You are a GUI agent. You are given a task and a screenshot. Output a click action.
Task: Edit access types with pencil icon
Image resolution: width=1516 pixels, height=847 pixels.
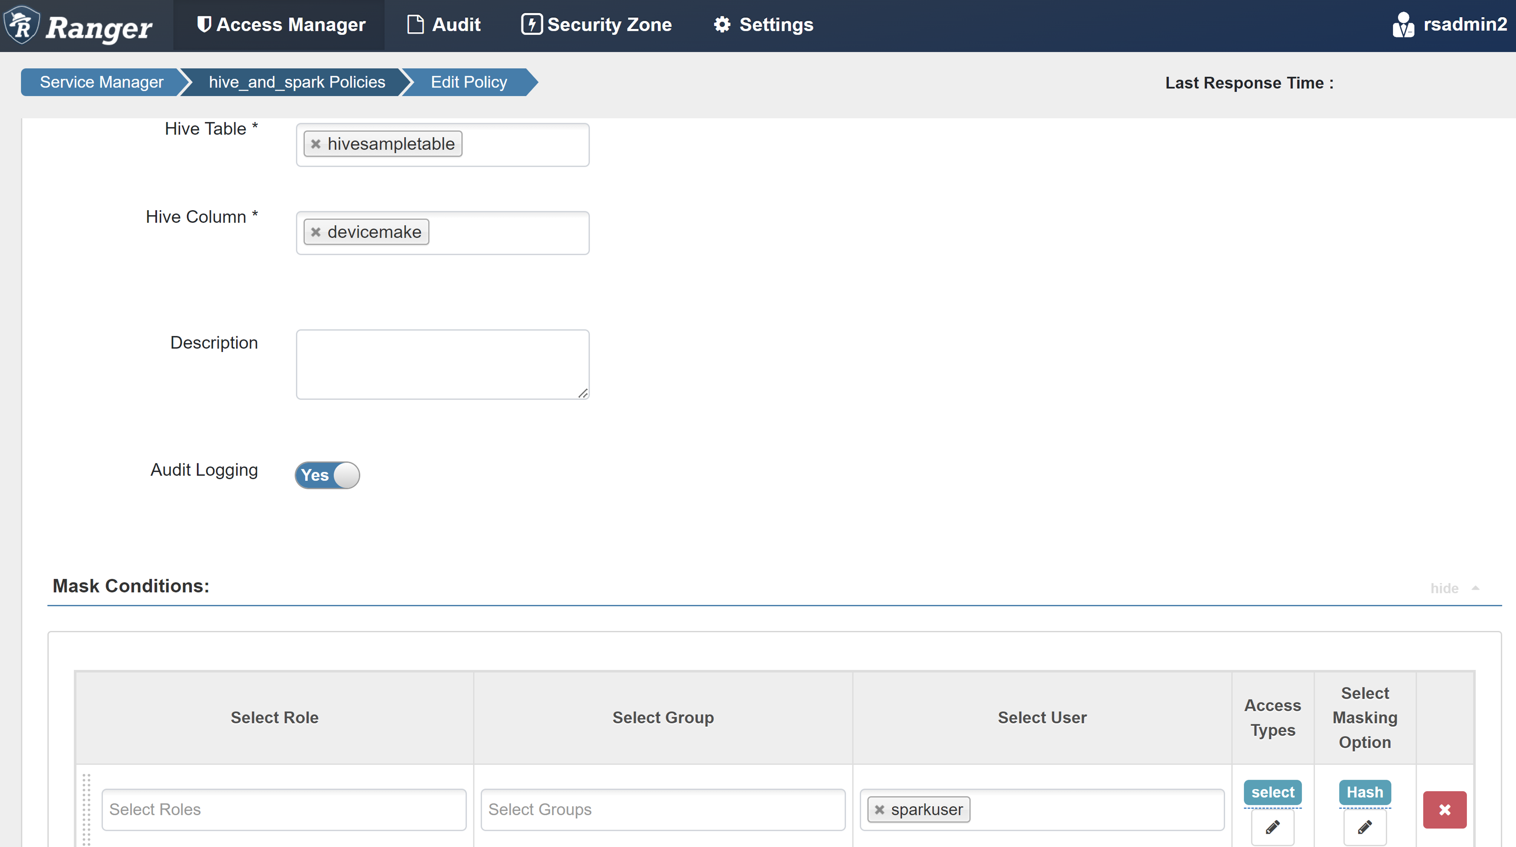pos(1272,827)
